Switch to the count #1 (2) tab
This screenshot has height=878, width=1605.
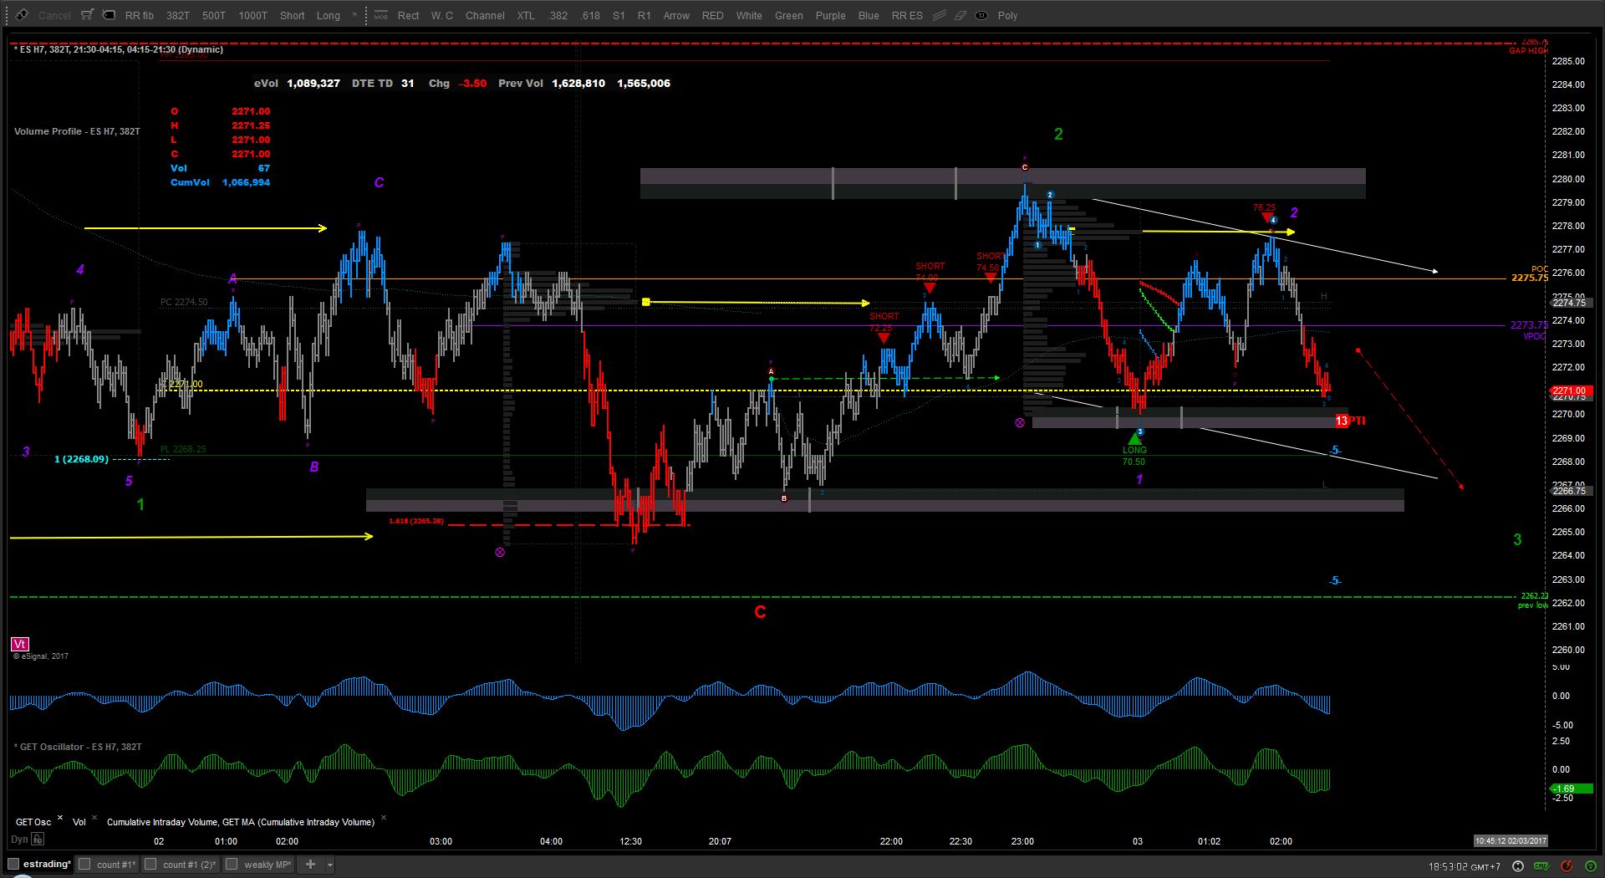[x=190, y=865]
